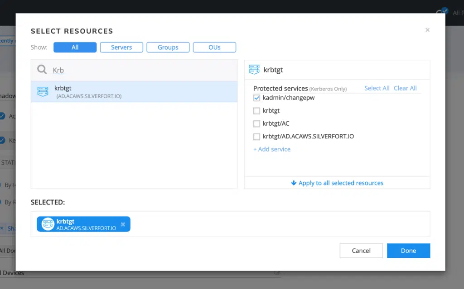Viewport: 464px width, 289px height.
Task: Remove krbtgt from selected resources
Action: tap(122, 223)
